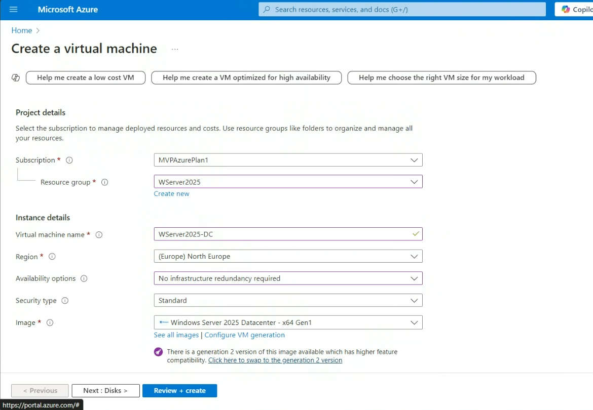The image size is (593, 410).
Task: Click the Image field info icon
Action: pyautogui.click(x=50, y=323)
